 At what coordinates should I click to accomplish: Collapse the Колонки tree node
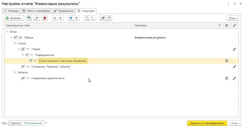[x=15, y=72]
